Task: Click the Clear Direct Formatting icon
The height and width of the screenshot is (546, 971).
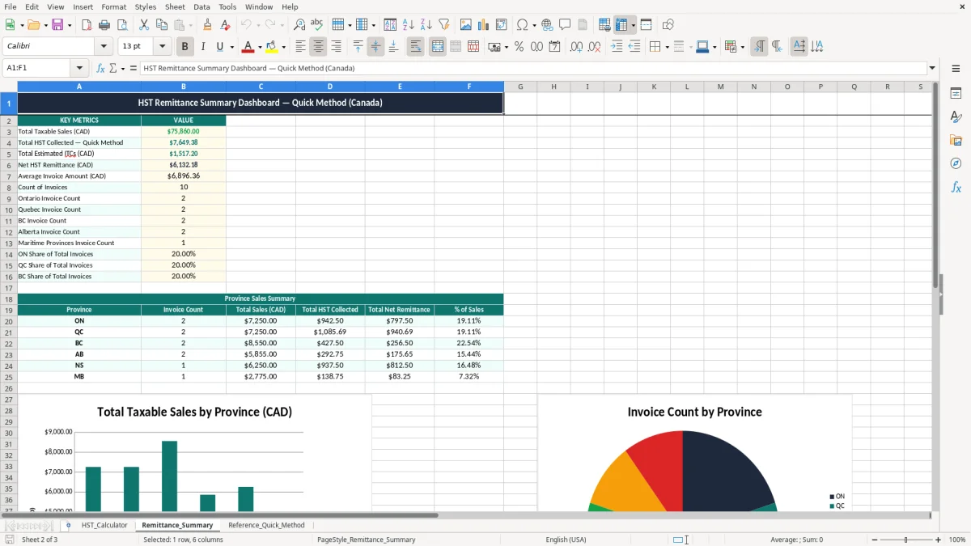Action: (226, 25)
